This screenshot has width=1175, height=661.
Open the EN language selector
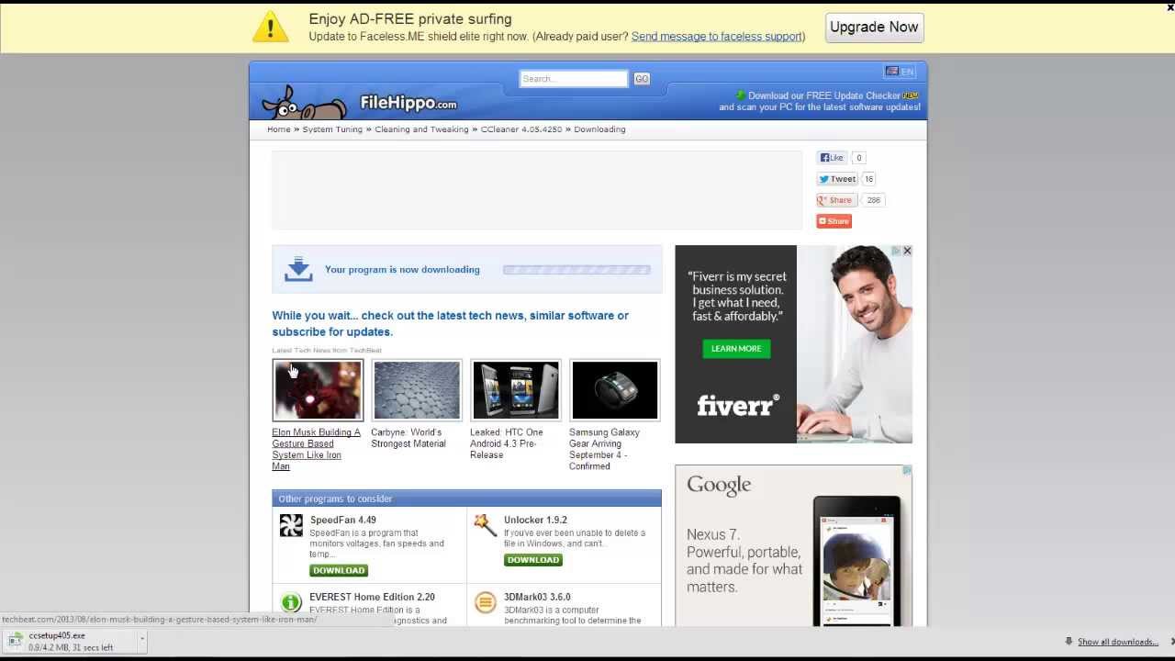coord(900,72)
